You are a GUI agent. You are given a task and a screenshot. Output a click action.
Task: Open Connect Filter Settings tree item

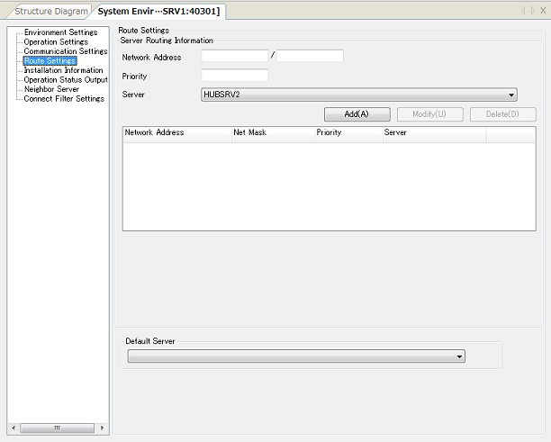(x=63, y=99)
